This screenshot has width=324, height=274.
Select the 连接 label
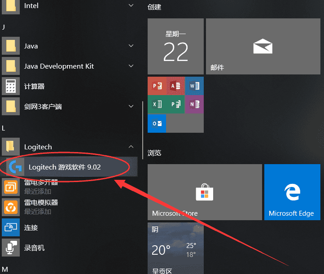click(x=31, y=228)
